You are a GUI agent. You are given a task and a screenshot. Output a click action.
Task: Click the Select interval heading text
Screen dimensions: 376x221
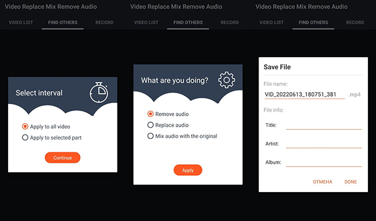[39, 93]
